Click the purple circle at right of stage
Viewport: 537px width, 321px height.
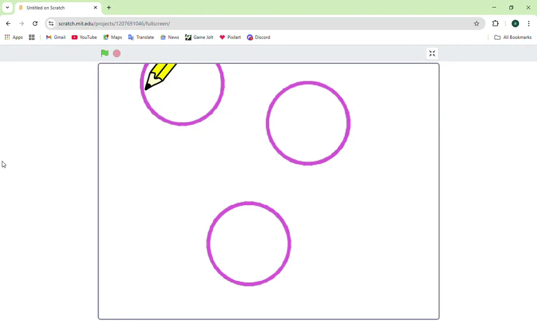pos(308,124)
